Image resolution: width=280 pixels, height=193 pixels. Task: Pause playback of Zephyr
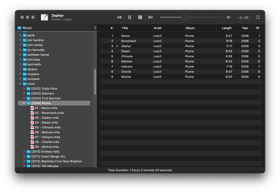tap(130, 17)
